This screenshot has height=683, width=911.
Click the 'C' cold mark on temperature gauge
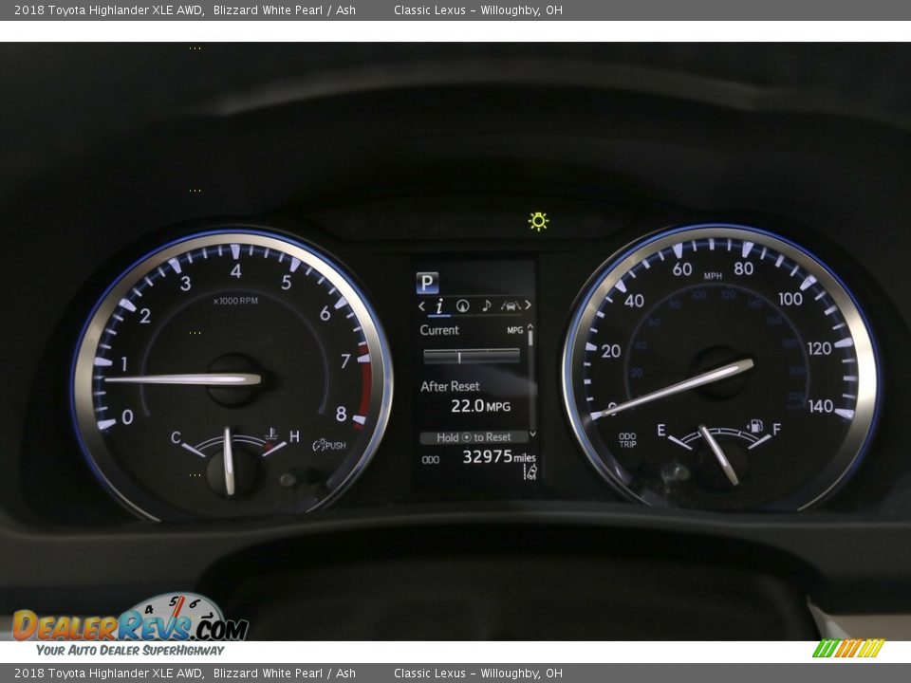click(x=177, y=437)
